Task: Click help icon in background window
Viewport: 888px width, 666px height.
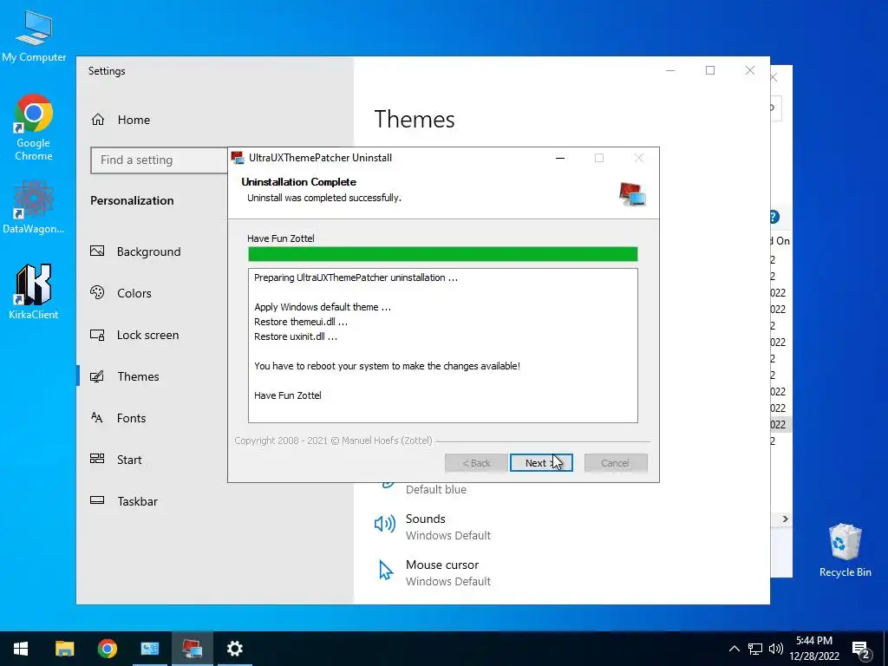Action: tap(774, 217)
